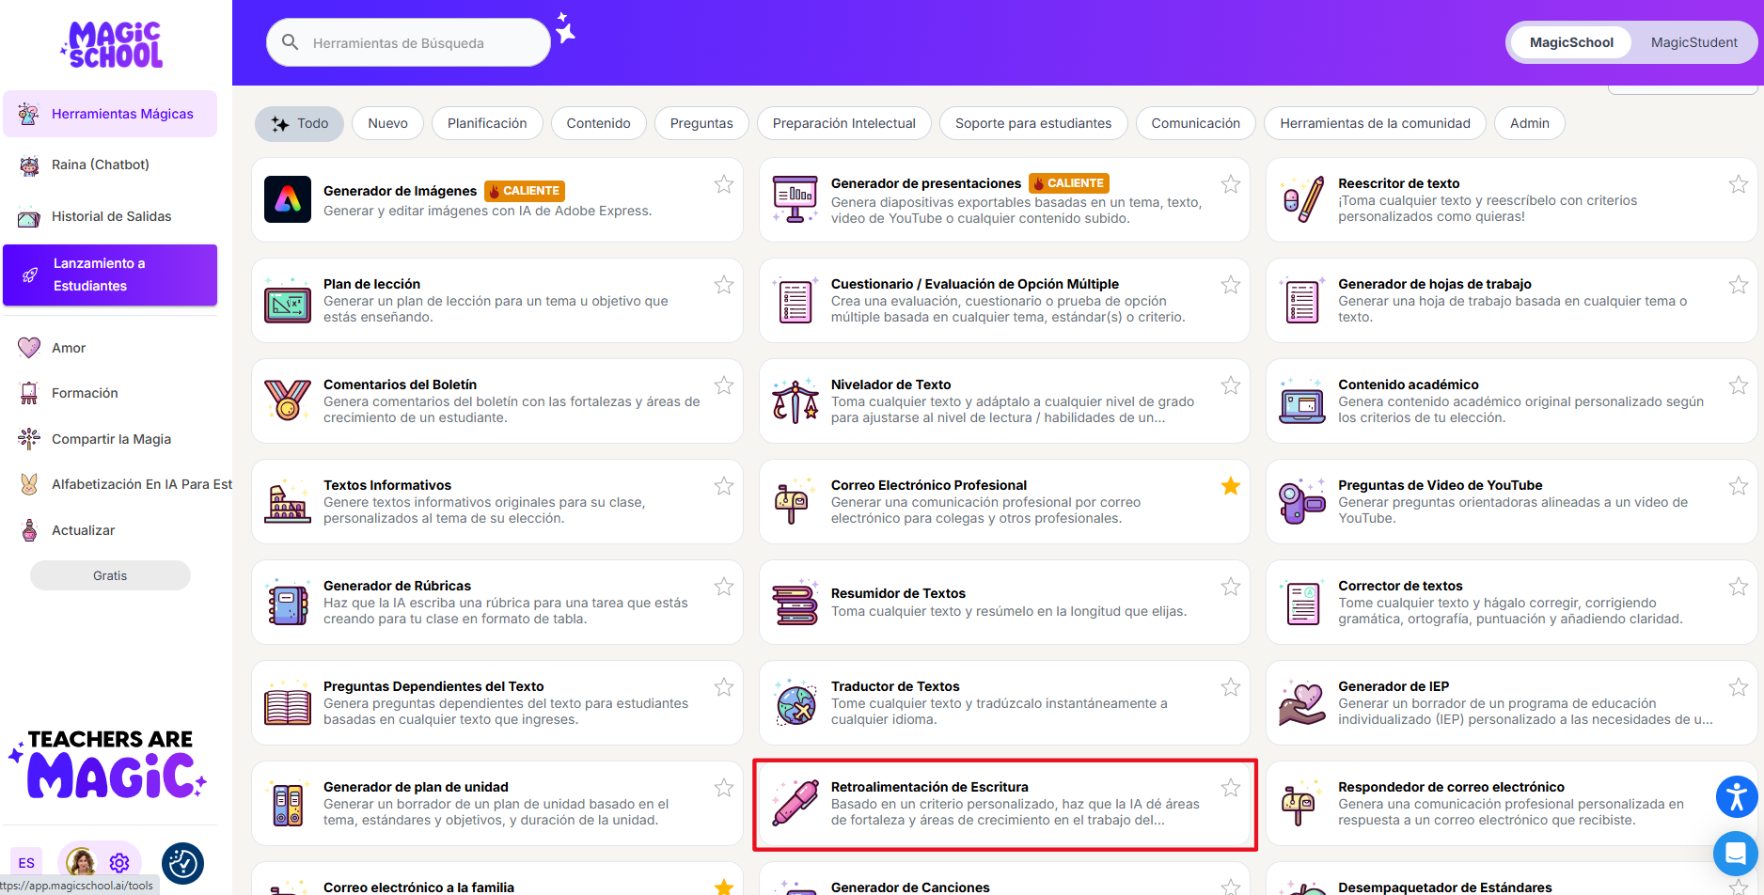
Task: Click the Traductor de Textos globe icon
Action: 795,703
